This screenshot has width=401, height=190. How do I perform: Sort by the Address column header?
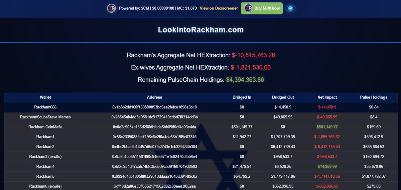154,97
